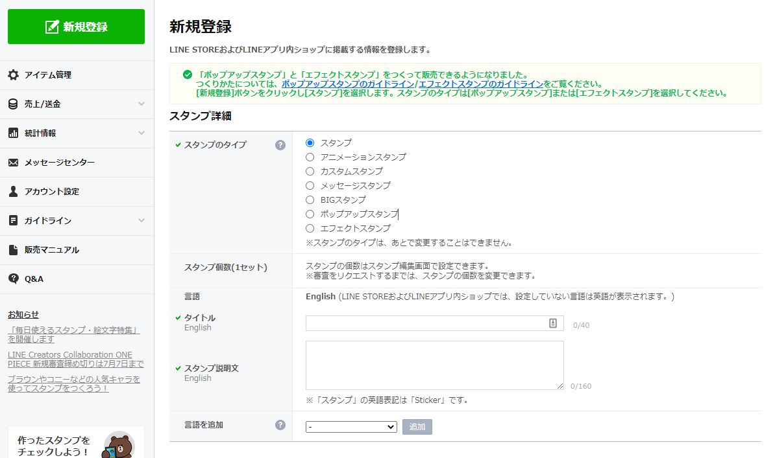The image size is (775, 458).
Task: Click the アカウント設定 person icon
Action: (x=14, y=192)
